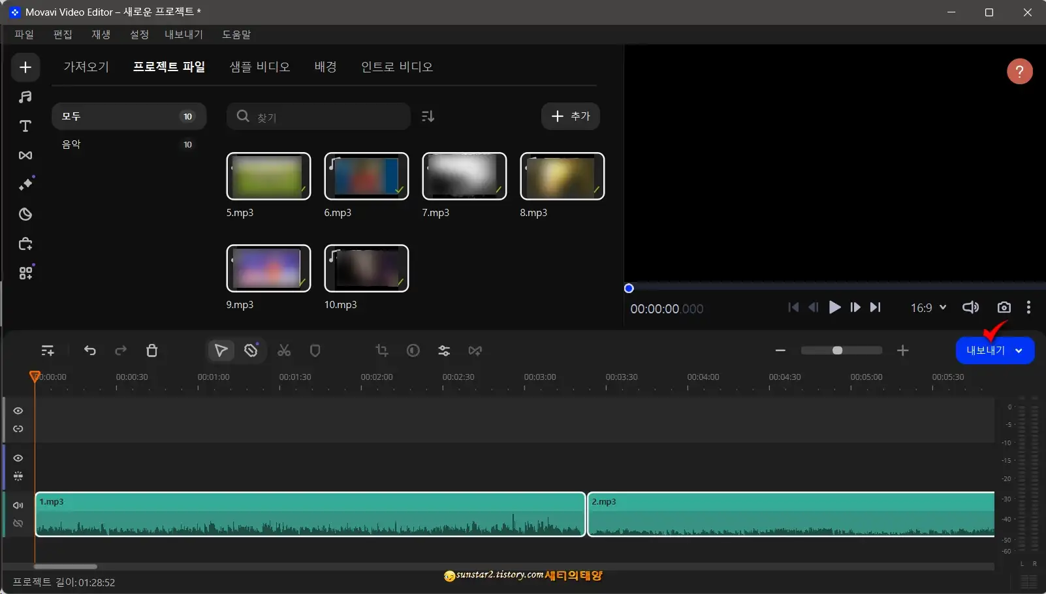Click the Redo icon
The image size is (1046, 594).
pyautogui.click(x=120, y=351)
